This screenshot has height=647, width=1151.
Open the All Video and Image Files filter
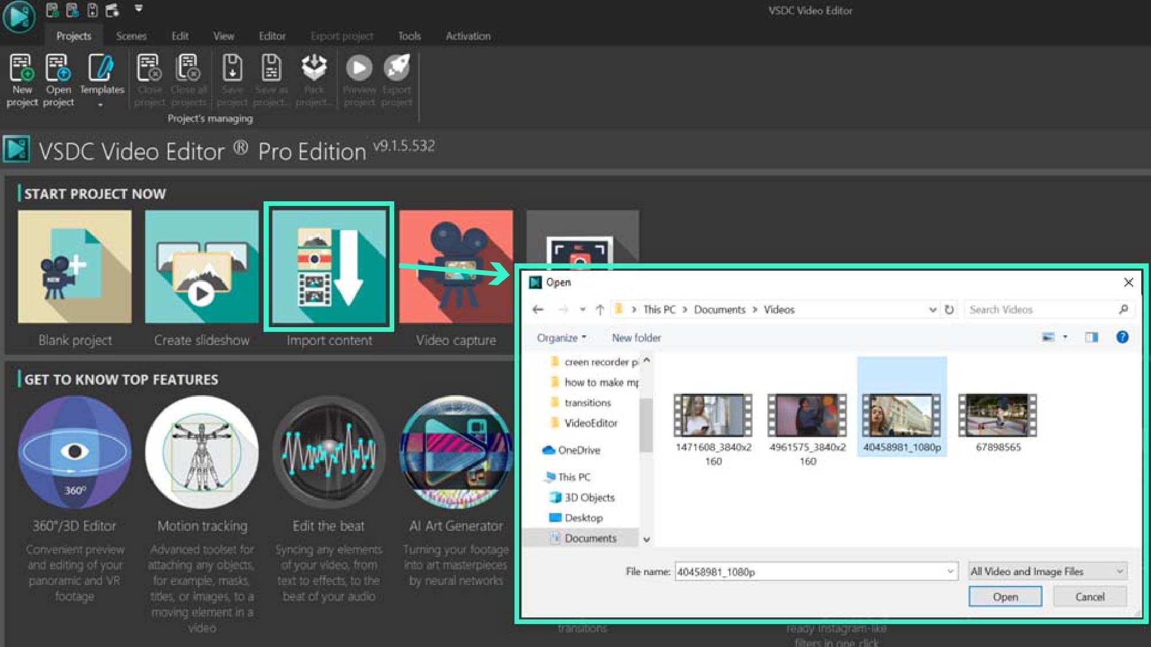pyautogui.click(x=1047, y=571)
